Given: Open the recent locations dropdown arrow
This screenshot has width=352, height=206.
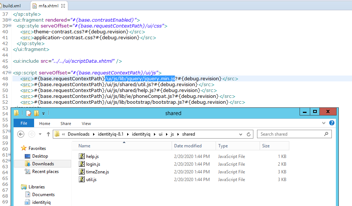Looking at the screenshot, I should (x=40, y=134).
